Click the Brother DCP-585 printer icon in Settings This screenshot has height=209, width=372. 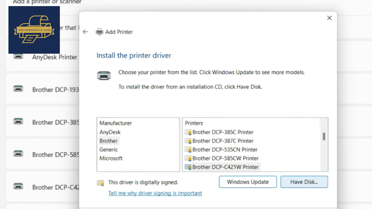click(18, 154)
